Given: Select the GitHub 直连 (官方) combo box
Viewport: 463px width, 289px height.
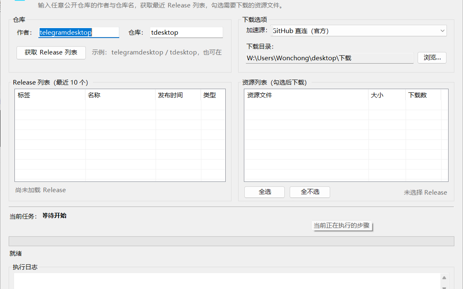Looking at the screenshot, I should [359, 31].
